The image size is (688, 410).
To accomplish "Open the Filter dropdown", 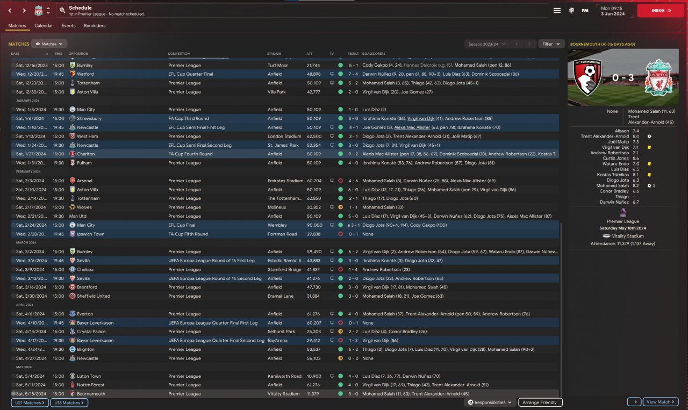I will 551,44.
